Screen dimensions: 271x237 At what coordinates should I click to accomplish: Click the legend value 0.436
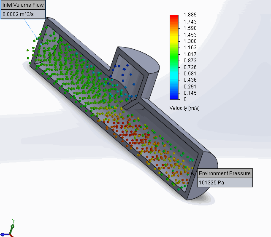click(190, 80)
